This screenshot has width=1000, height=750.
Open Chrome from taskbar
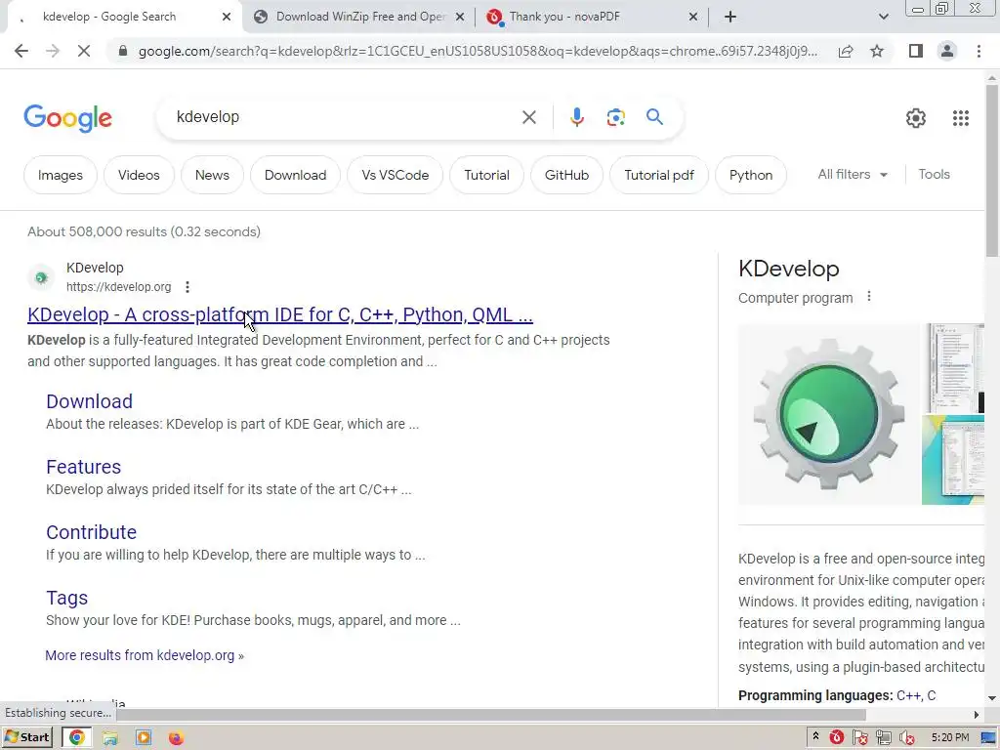coord(76,737)
